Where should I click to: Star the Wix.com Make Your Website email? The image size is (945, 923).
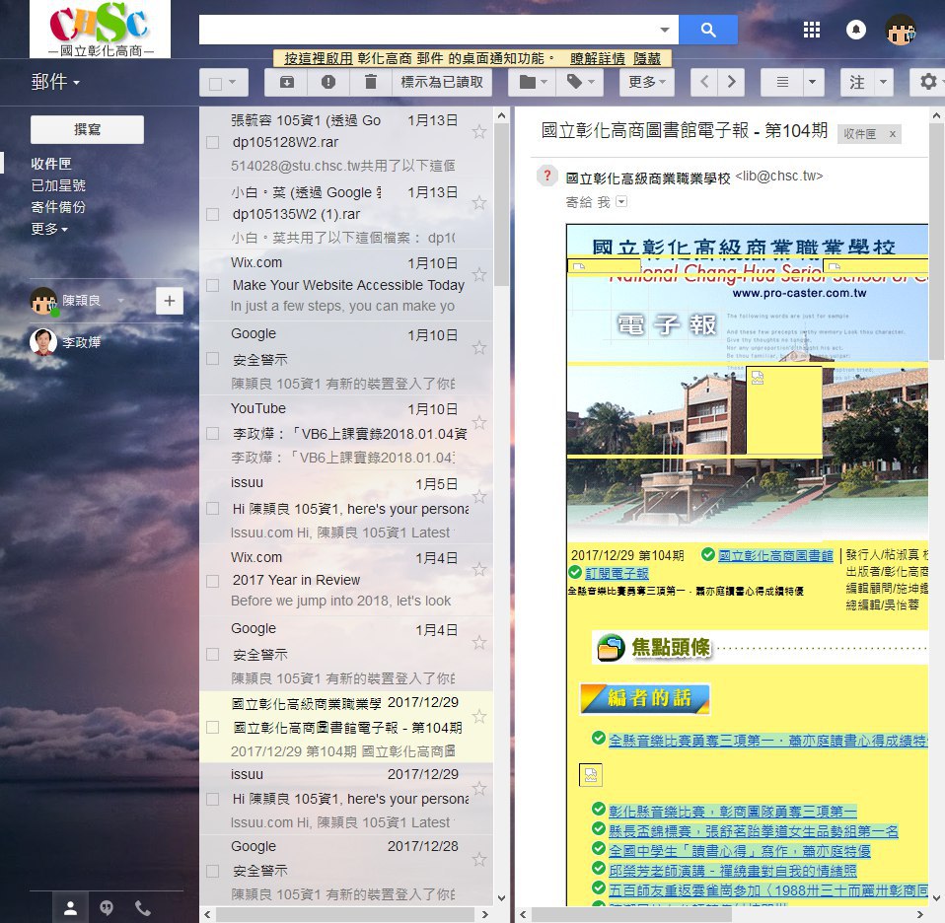point(479,275)
